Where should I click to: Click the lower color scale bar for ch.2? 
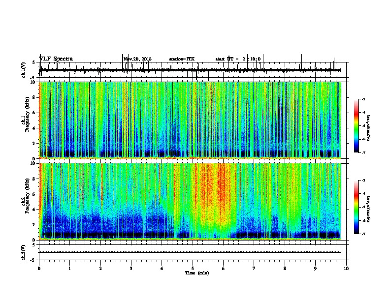(357, 207)
